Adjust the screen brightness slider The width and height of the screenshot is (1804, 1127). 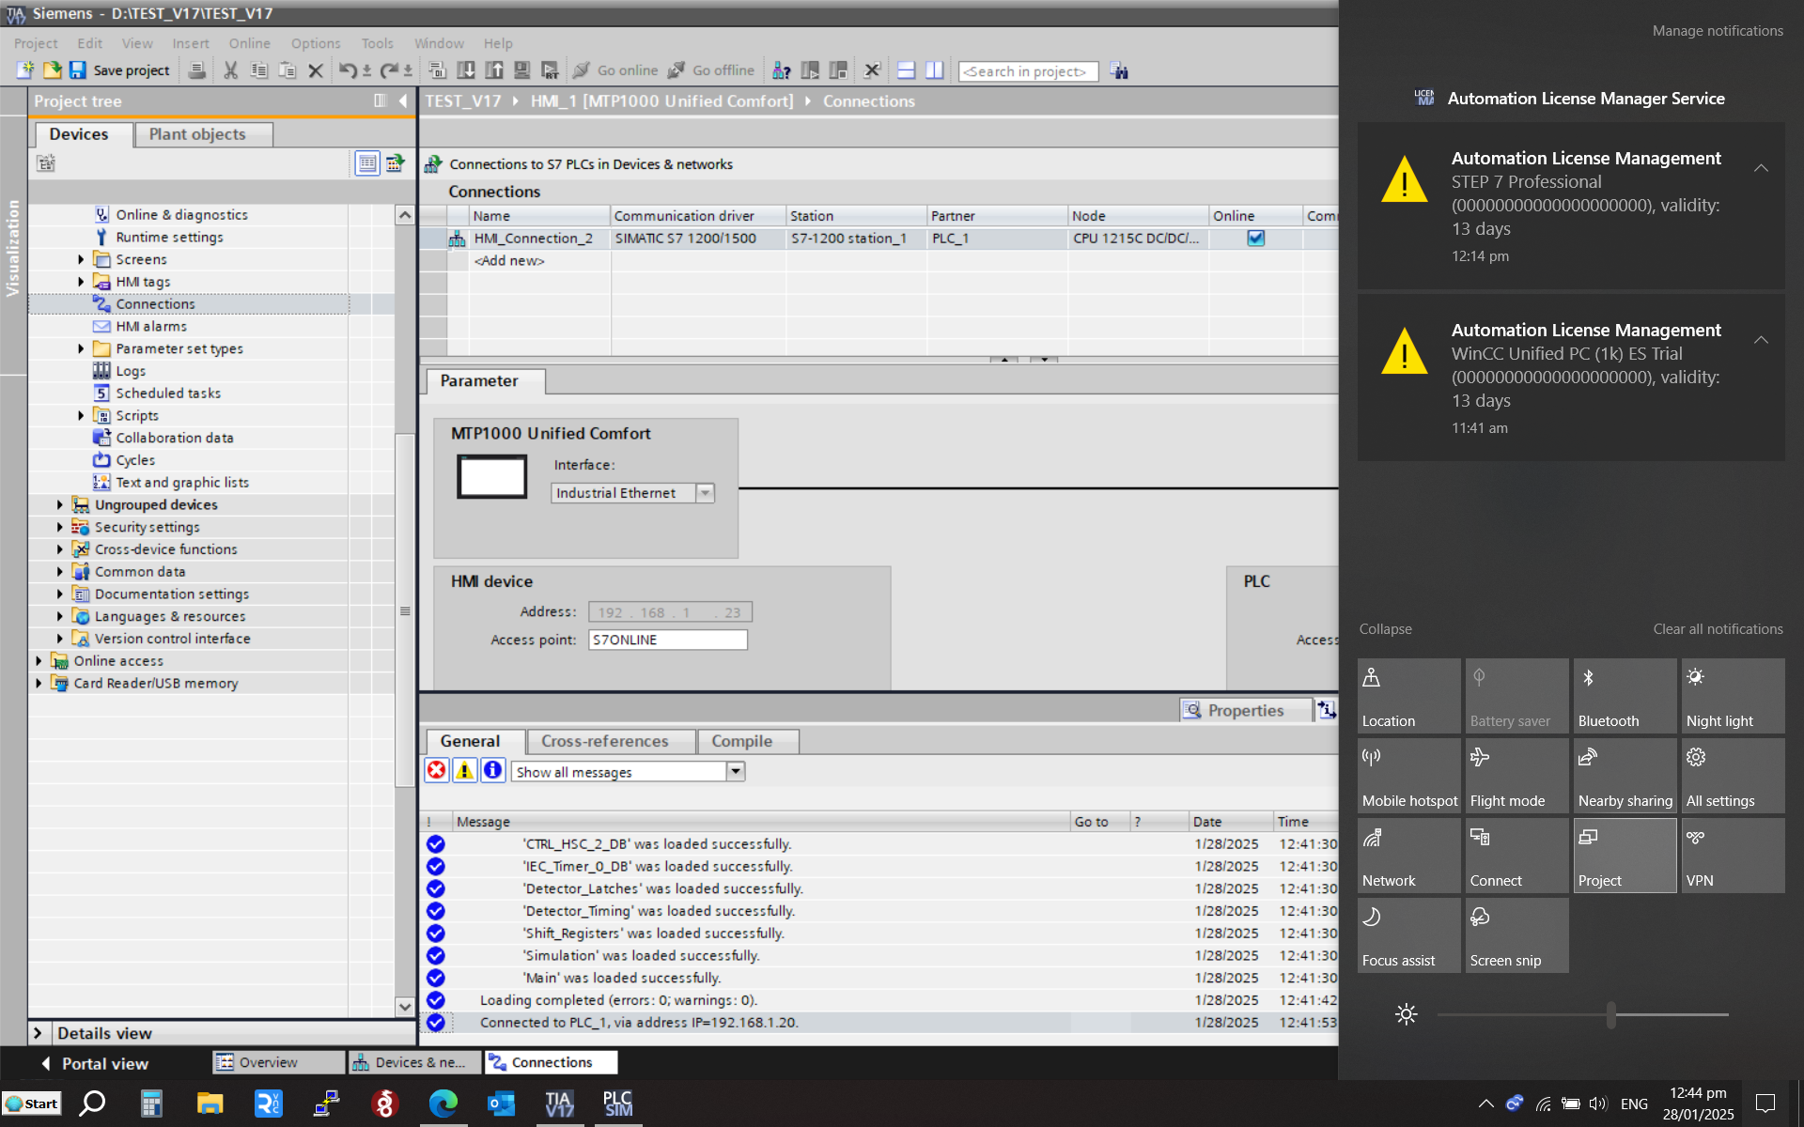point(1610,1014)
